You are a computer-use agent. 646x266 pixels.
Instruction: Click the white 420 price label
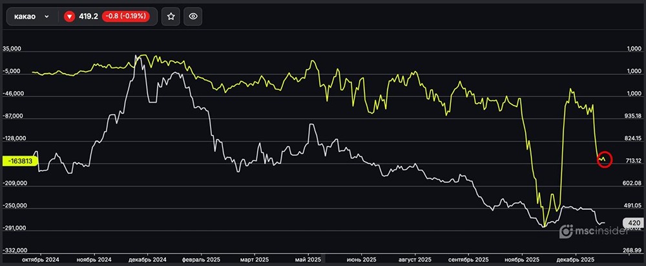[633, 223]
